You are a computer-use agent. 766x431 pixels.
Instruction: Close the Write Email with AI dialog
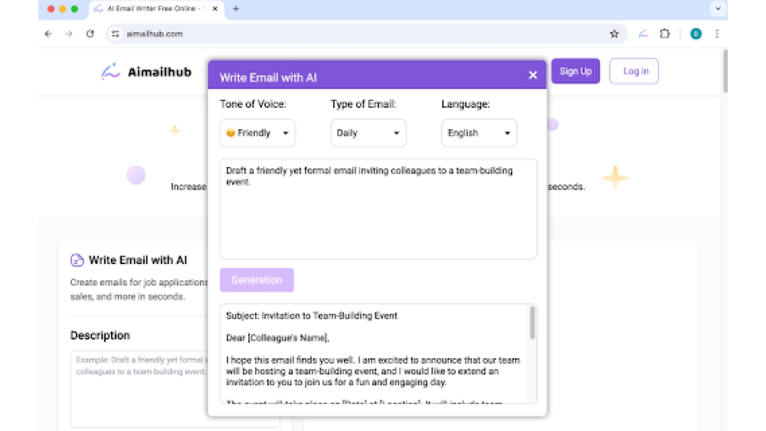pos(532,75)
